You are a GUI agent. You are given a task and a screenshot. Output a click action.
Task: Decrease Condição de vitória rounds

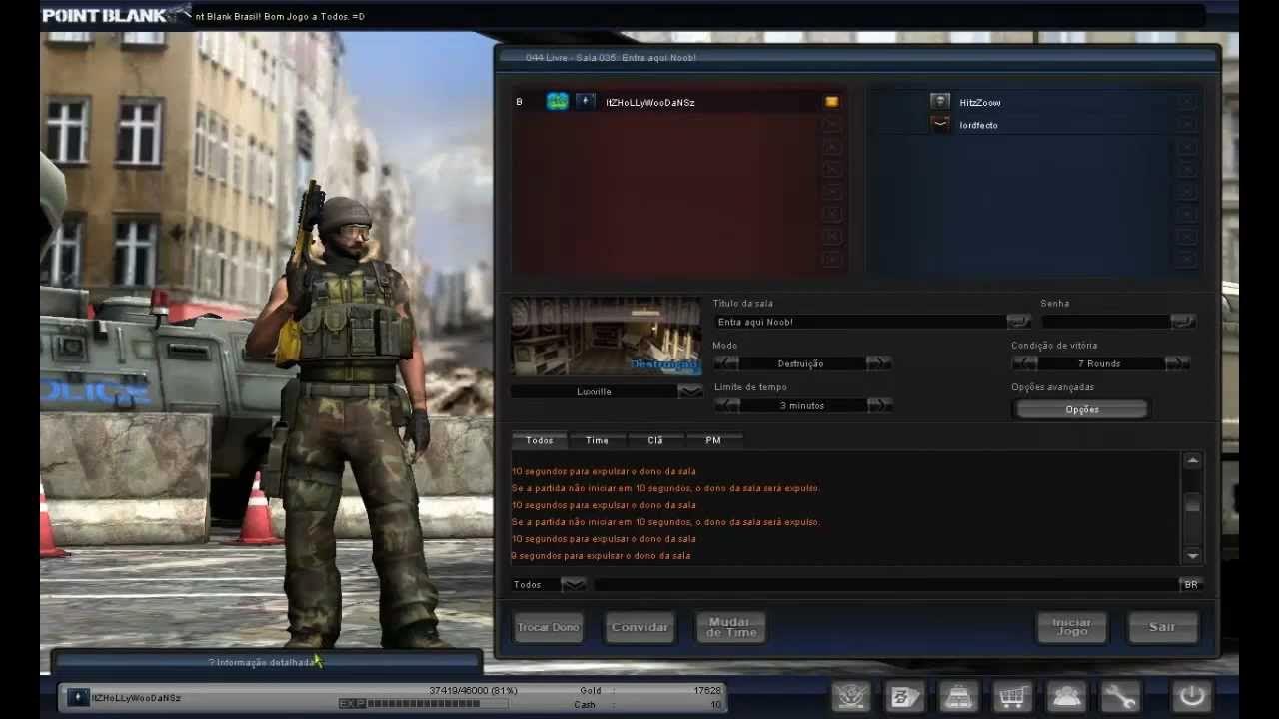coord(1025,363)
